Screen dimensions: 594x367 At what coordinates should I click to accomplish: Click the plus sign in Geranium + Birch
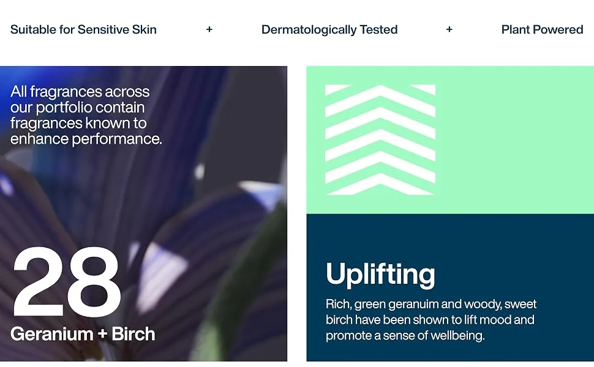click(x=102, y=335)
